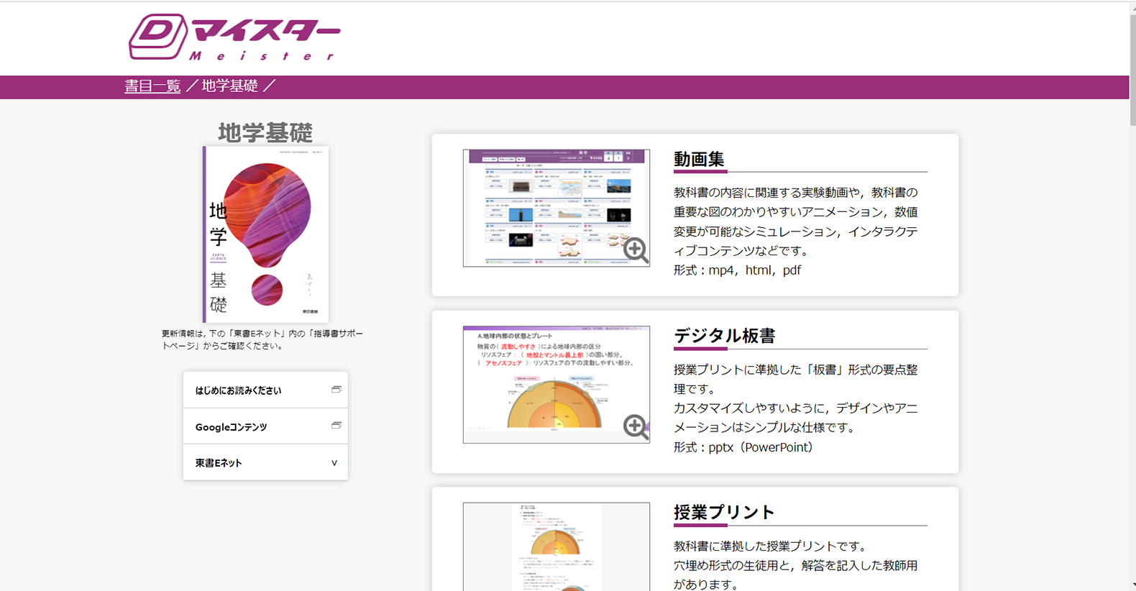Click magnifier icon on 動画集 preview
The width and height of the screenshot is (1136, 591).
(635, 250)
